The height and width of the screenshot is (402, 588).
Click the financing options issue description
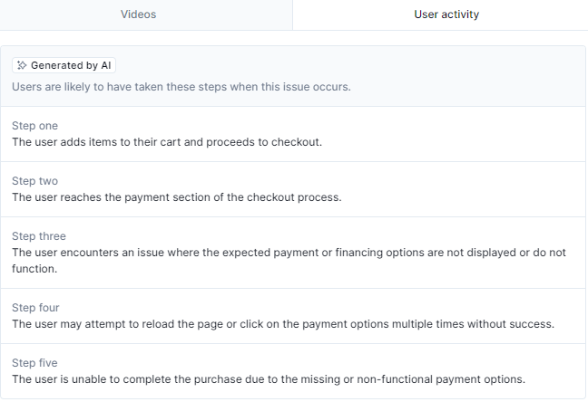coord(289,261)
